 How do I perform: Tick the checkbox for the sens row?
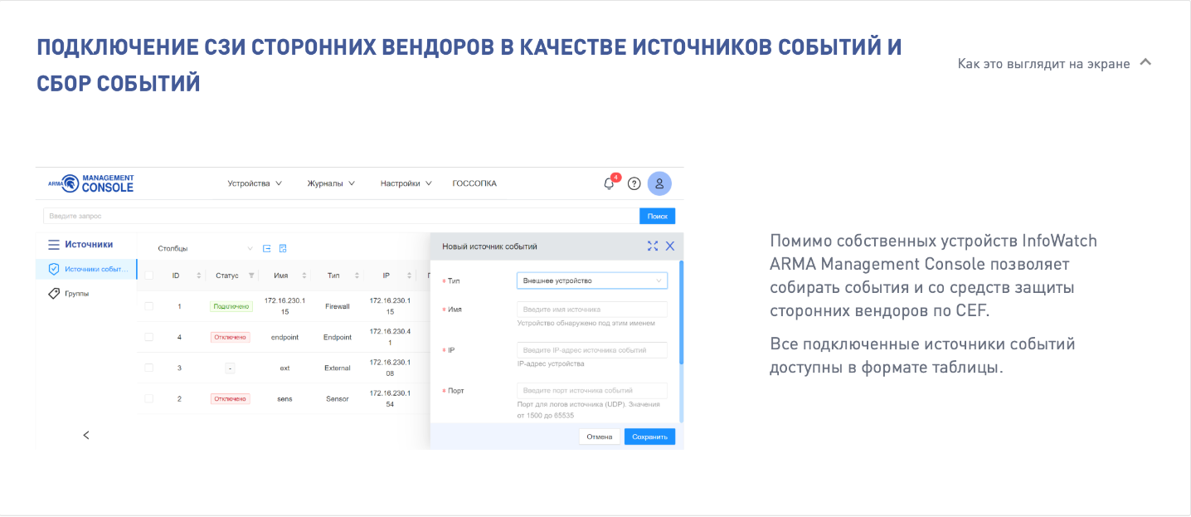(x=149, y=398)
